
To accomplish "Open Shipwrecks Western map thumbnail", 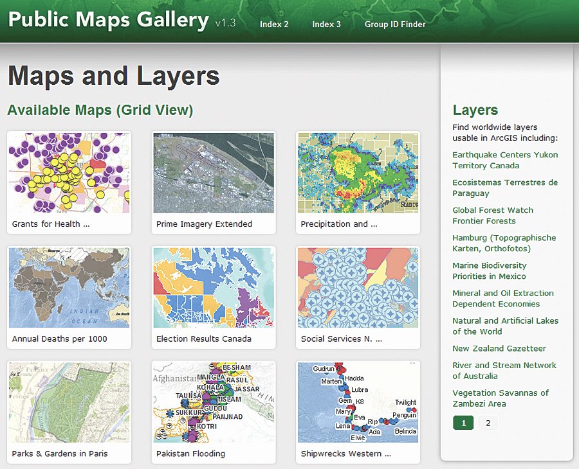I will point(358,402).
